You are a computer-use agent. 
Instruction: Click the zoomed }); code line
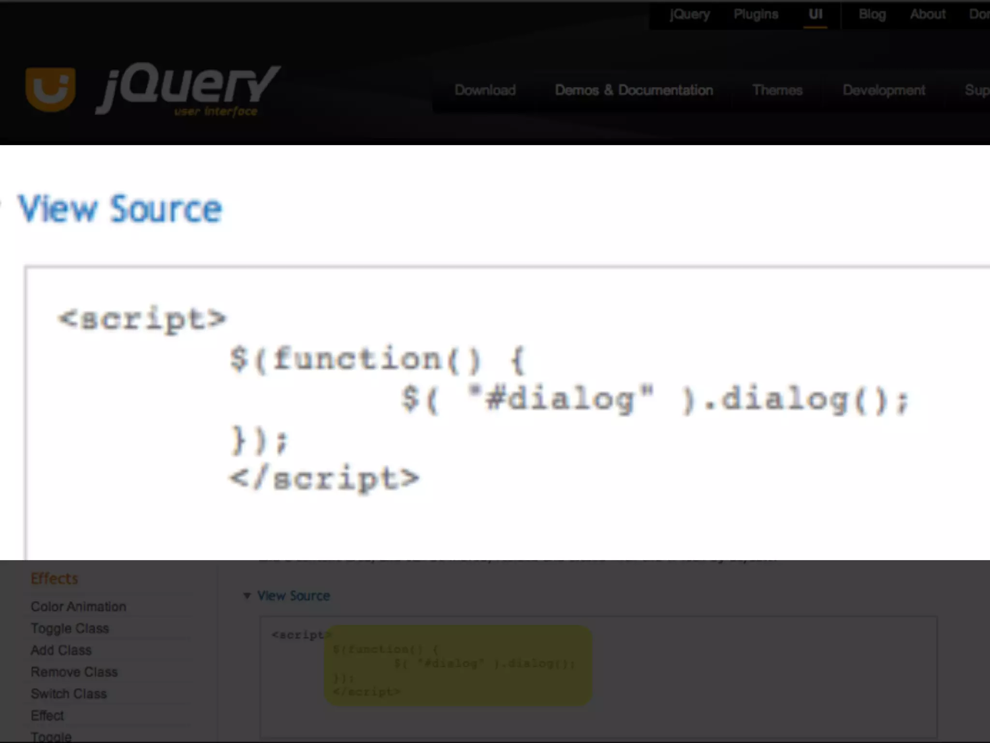(x=259, y=440)
